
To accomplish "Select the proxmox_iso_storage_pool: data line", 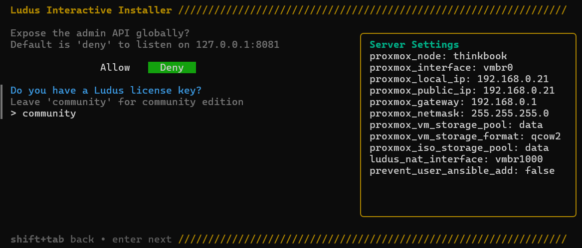I will click(x=459, y=148).
